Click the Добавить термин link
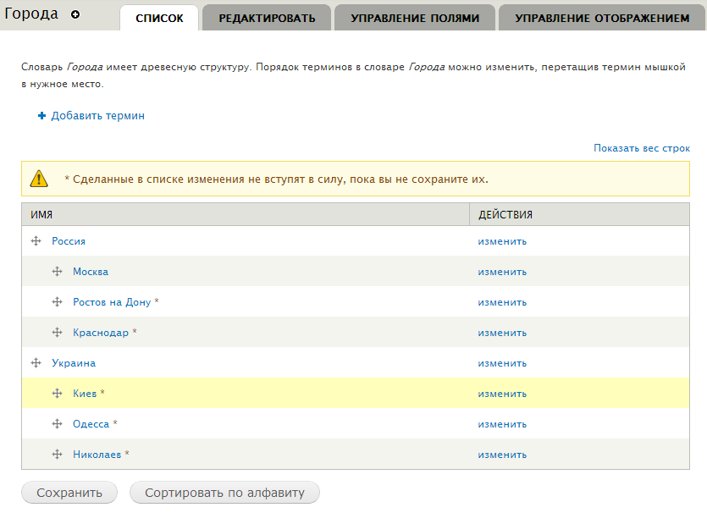Viewport: 707px width, 524px height. coord(97,116)
